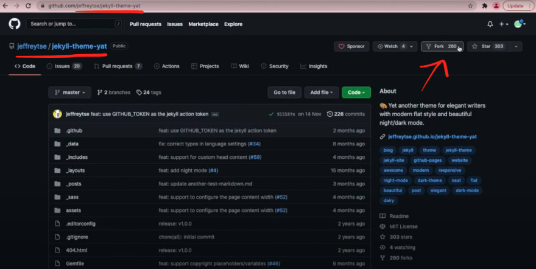Image resolution: width=536 pixels, height=269 pixels.
Task: Select the github-pages topic tag
Action: pos(428,161)
